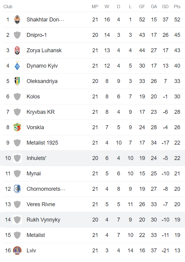This screenshot has height=262, width=185.
Task: Click the Oleksandriya club crest
Action: (17, 81)
